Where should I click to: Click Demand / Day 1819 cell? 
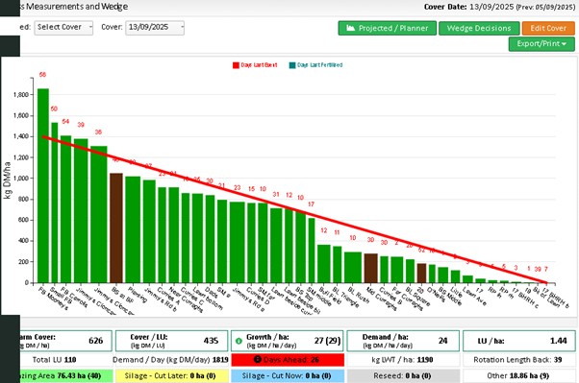(x=172, y=360)
